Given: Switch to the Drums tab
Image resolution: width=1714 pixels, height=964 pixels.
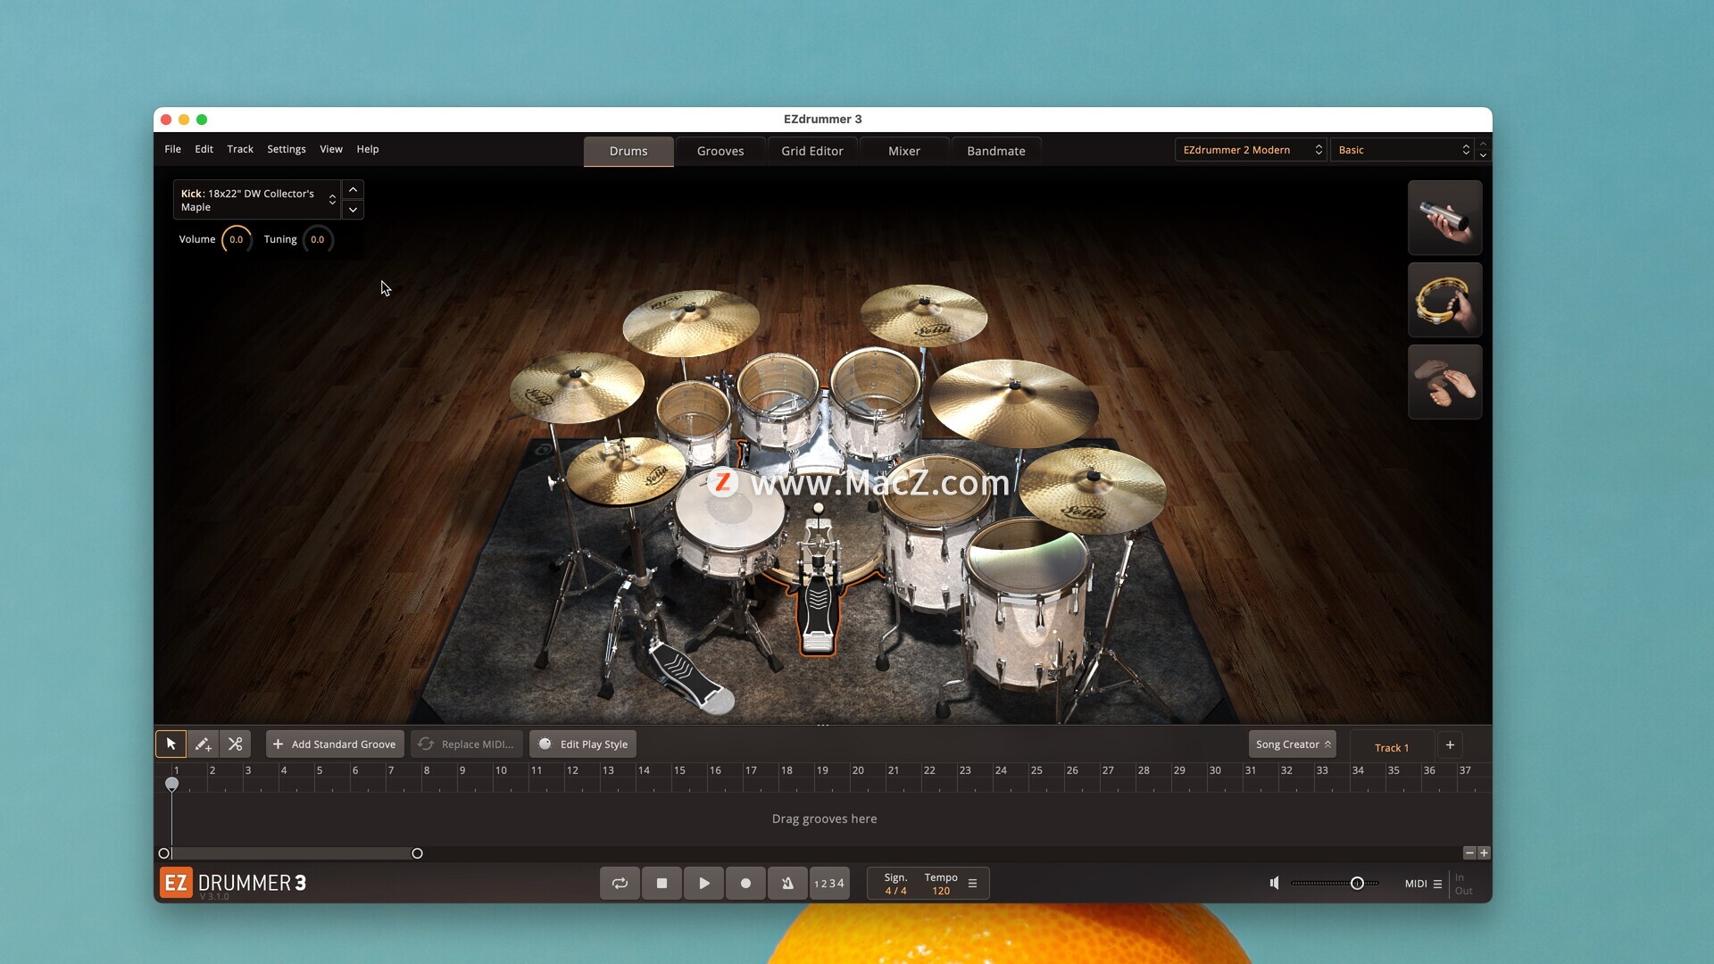Looking at the screenshot, I should pos(628,151).
